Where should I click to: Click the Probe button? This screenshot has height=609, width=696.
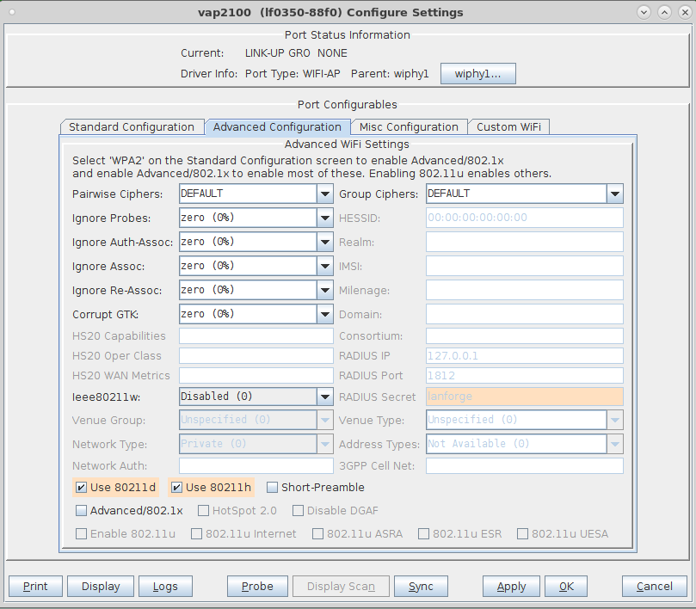pyautogui.click(x=257, y=587)
